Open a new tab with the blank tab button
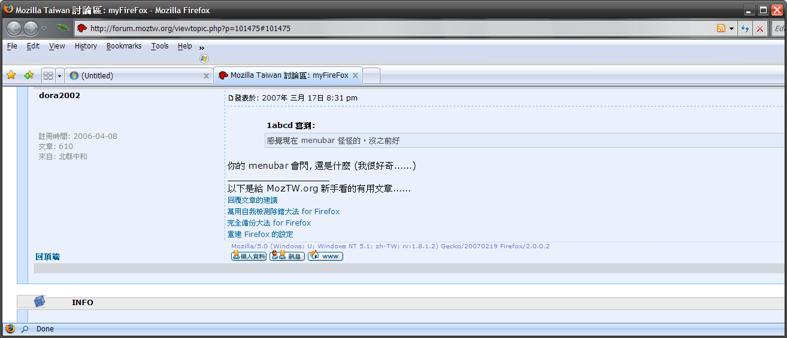Viewport: 787px width, 338px height. point(371,75)
